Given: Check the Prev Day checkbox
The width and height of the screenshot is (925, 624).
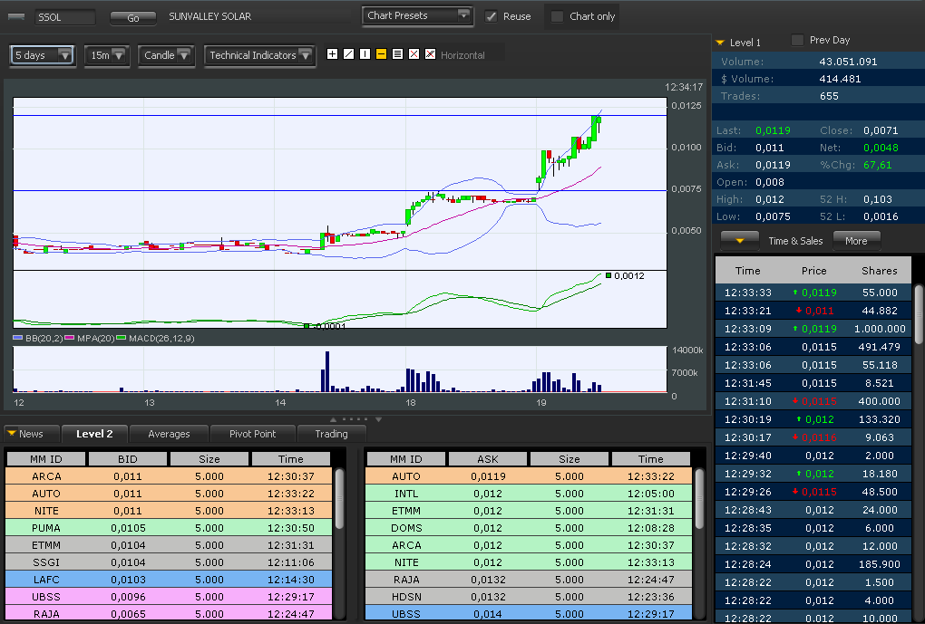Looking at the screenshot, I should click(x=797, y=40).
